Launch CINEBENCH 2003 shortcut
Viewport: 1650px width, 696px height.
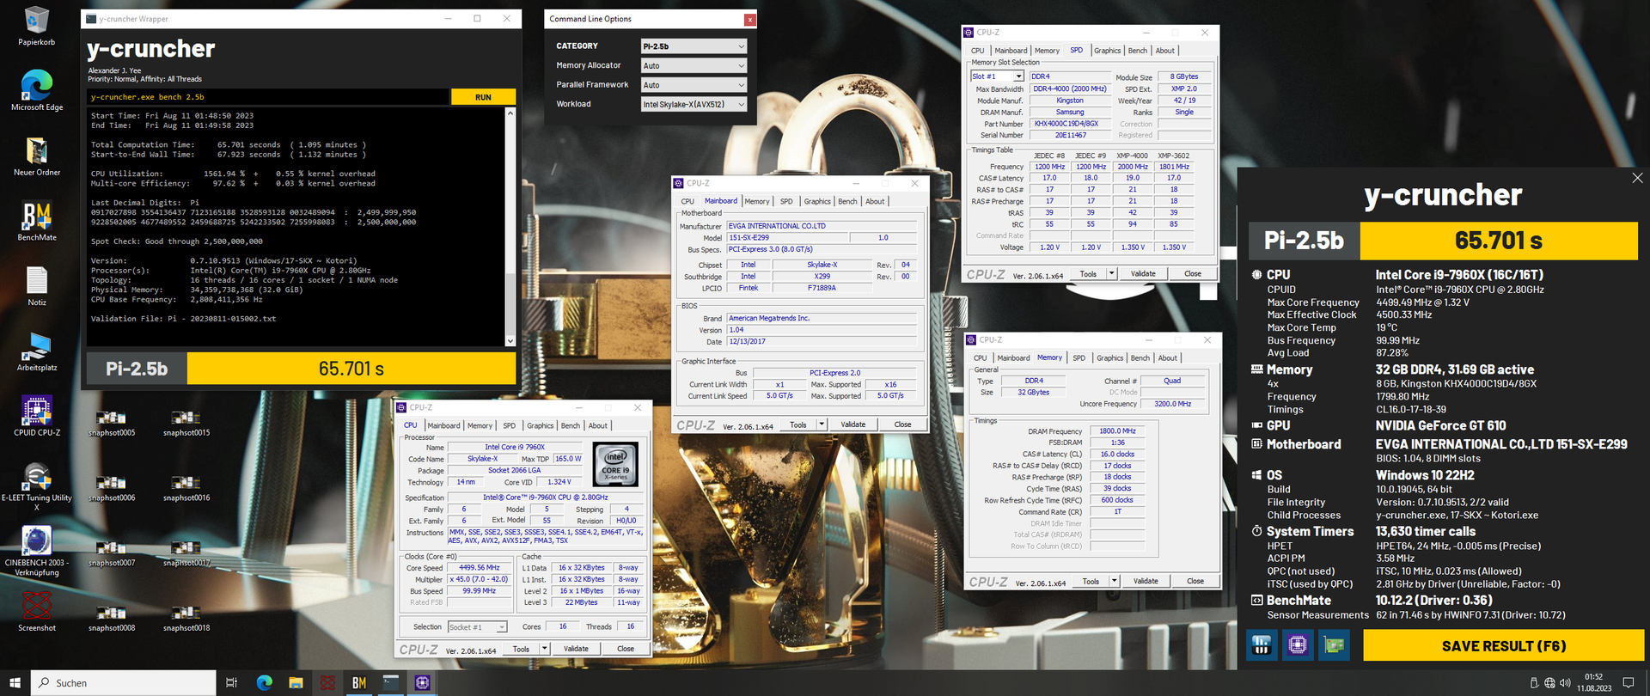[x=37, y=552]
